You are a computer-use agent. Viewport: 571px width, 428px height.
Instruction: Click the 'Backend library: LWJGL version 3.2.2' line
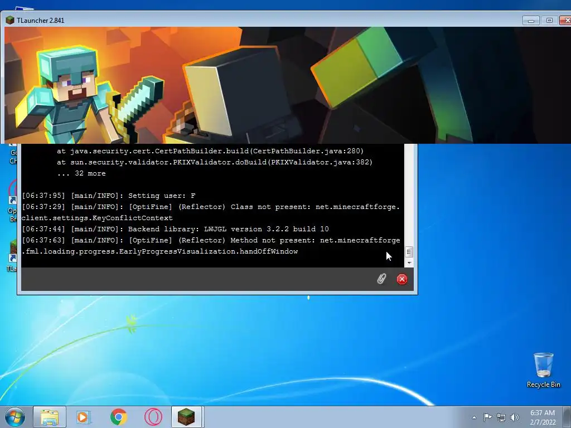click(x=175, y=229)
